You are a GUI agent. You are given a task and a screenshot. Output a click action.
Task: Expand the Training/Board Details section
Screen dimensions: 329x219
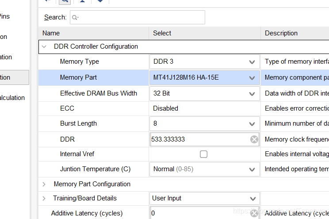(44, 198)
